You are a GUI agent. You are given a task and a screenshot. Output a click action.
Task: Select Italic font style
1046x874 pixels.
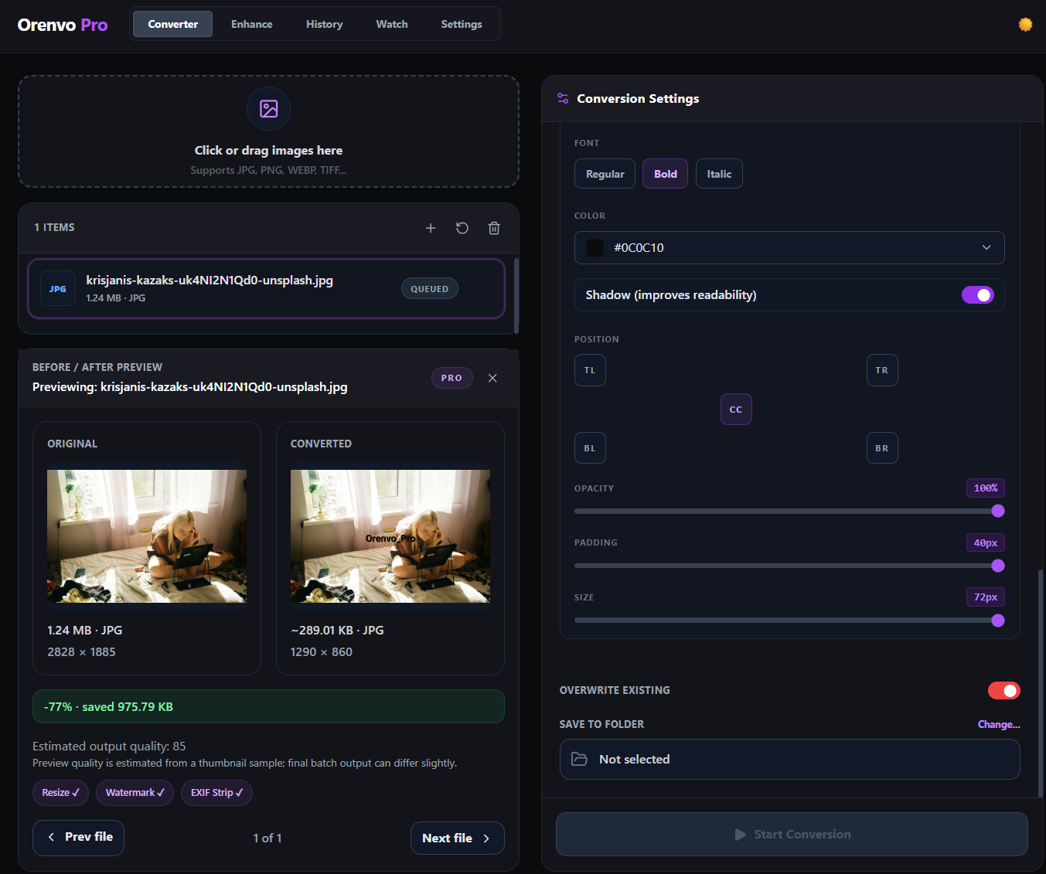click(x=719, y=174)
